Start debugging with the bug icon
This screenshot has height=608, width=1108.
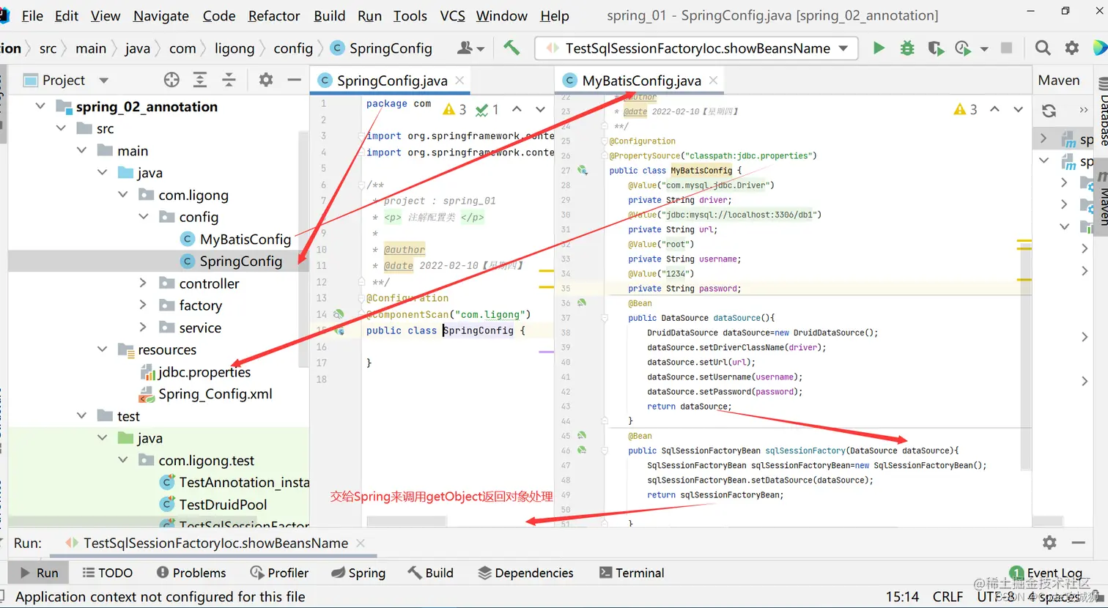[907, 48]
